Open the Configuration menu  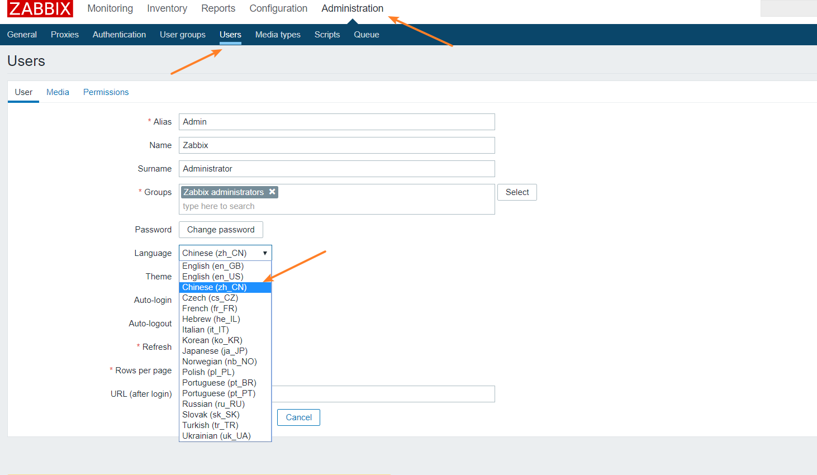278,8
